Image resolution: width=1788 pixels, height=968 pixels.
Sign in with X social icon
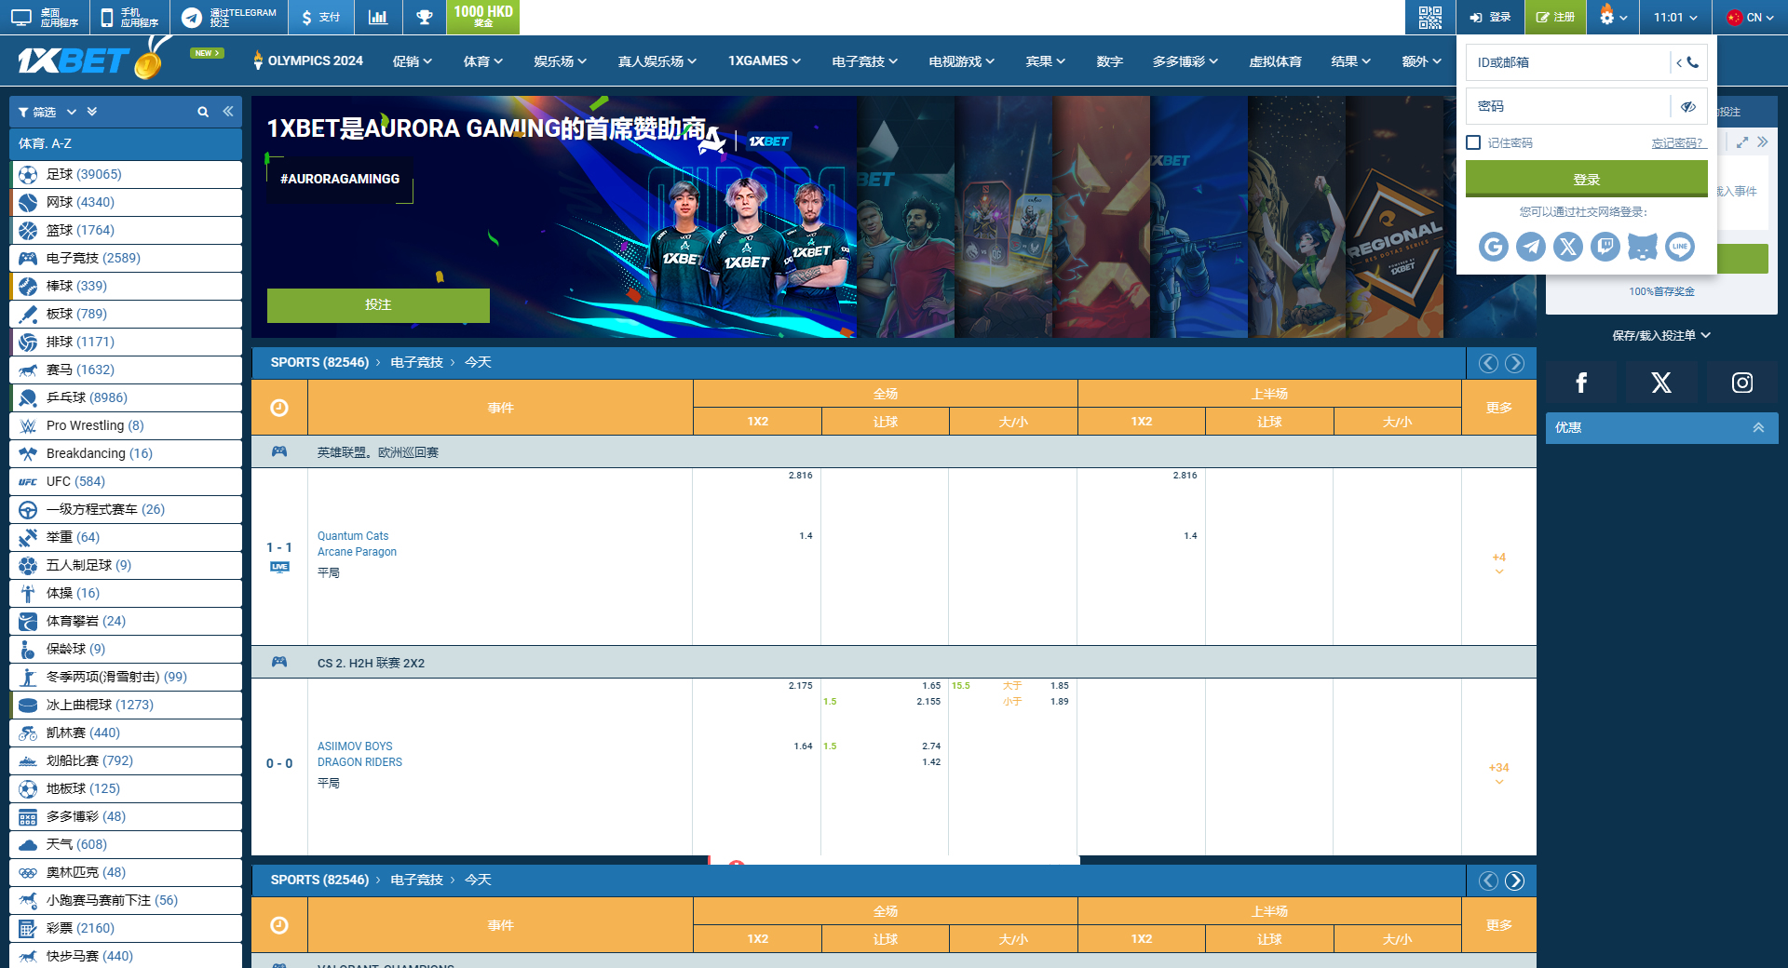[1568, 247]
